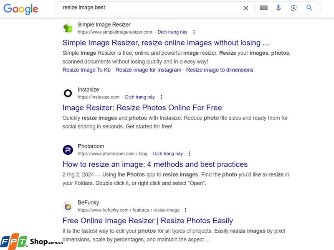
Task: Click the 'Photoroom' site name
Action: point(91,146)
